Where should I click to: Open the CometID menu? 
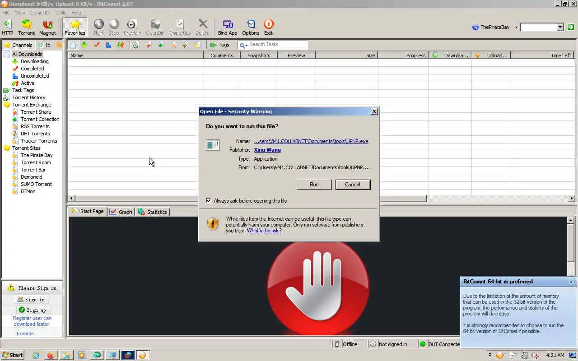coord(40,13)
